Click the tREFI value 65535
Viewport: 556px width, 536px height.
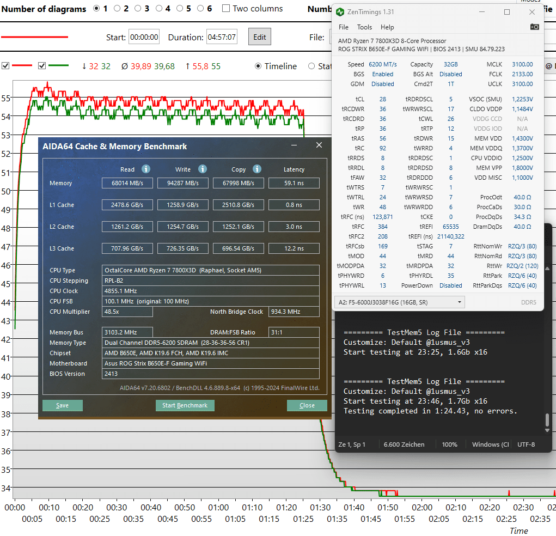click(x=451, y=227)
